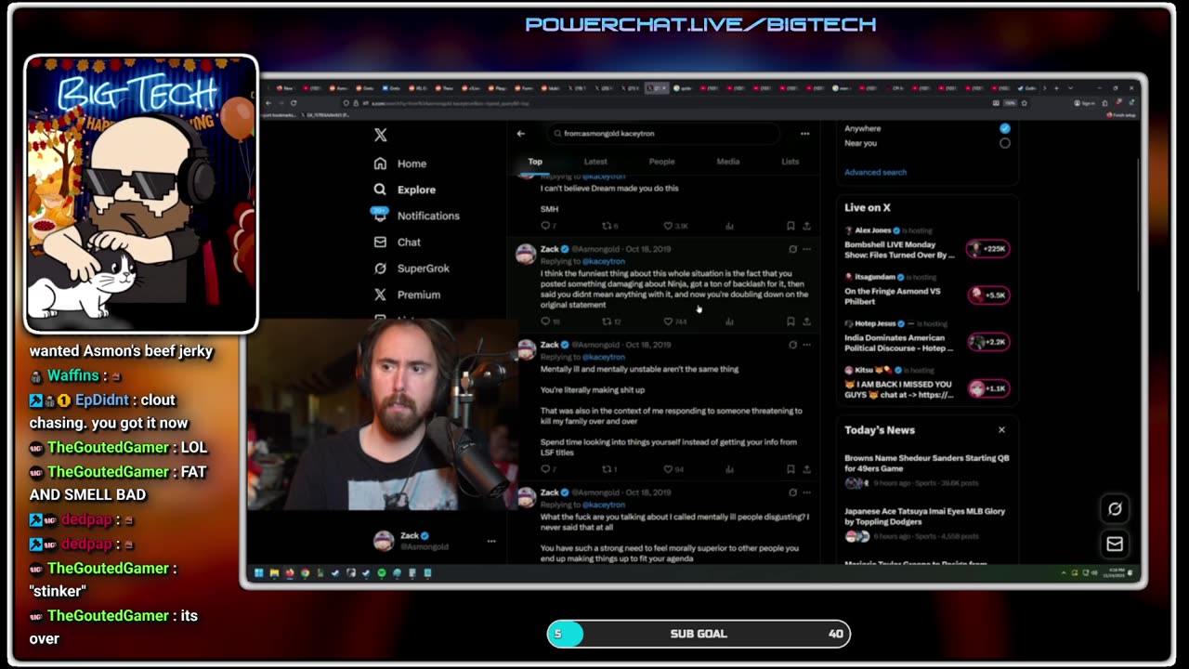Open File Explorer on the taskbar
The image size is (1189, 669).
click(x=274, y=573)
